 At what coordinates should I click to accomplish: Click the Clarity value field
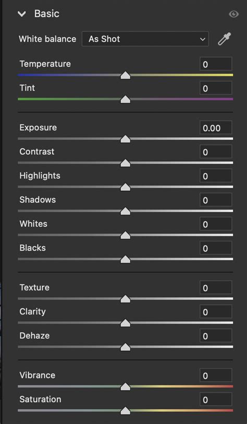(x=216, y=312)
